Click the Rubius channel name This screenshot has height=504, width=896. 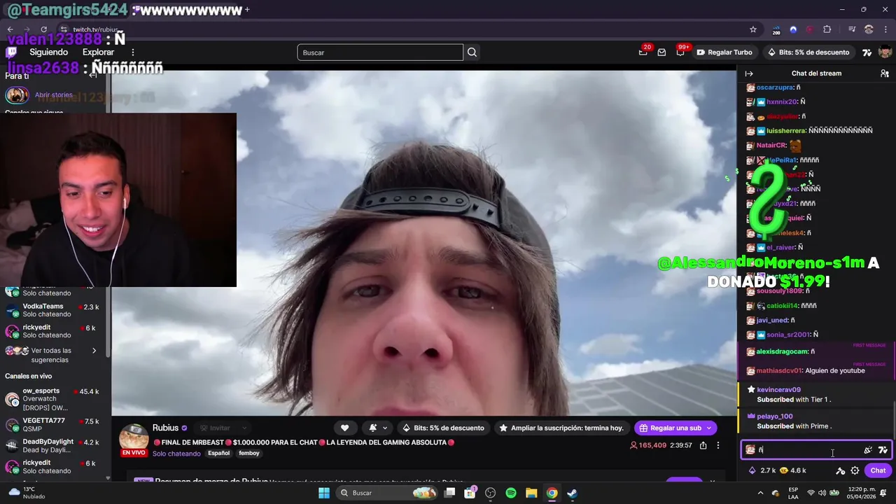click(165, 428)
